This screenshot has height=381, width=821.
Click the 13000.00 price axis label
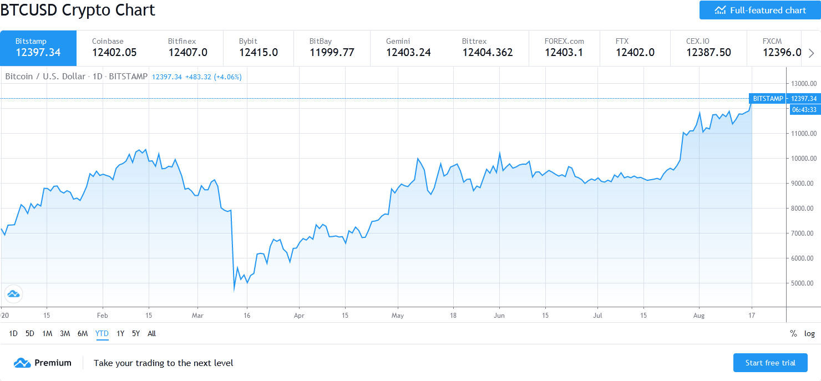coord(804,84)
